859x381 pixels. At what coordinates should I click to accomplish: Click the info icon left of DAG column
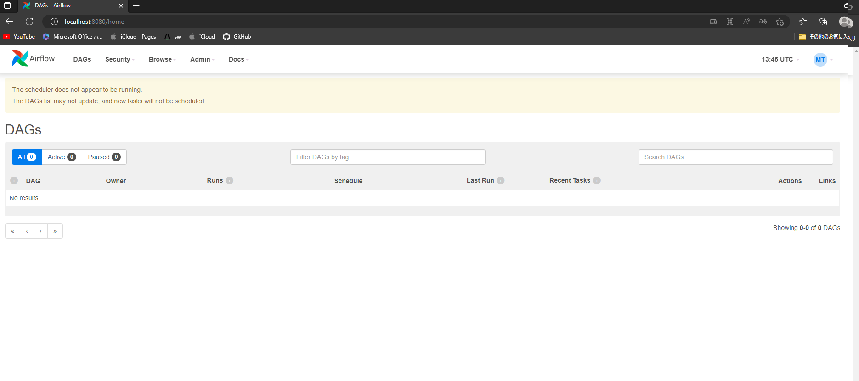click(x=14, y=180)
